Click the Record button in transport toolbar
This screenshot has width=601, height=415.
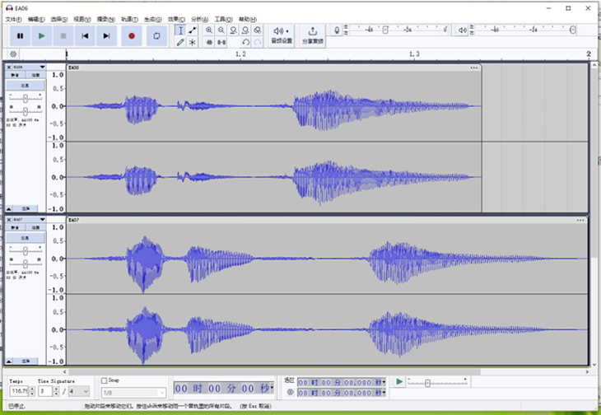(x=131, y=35)
